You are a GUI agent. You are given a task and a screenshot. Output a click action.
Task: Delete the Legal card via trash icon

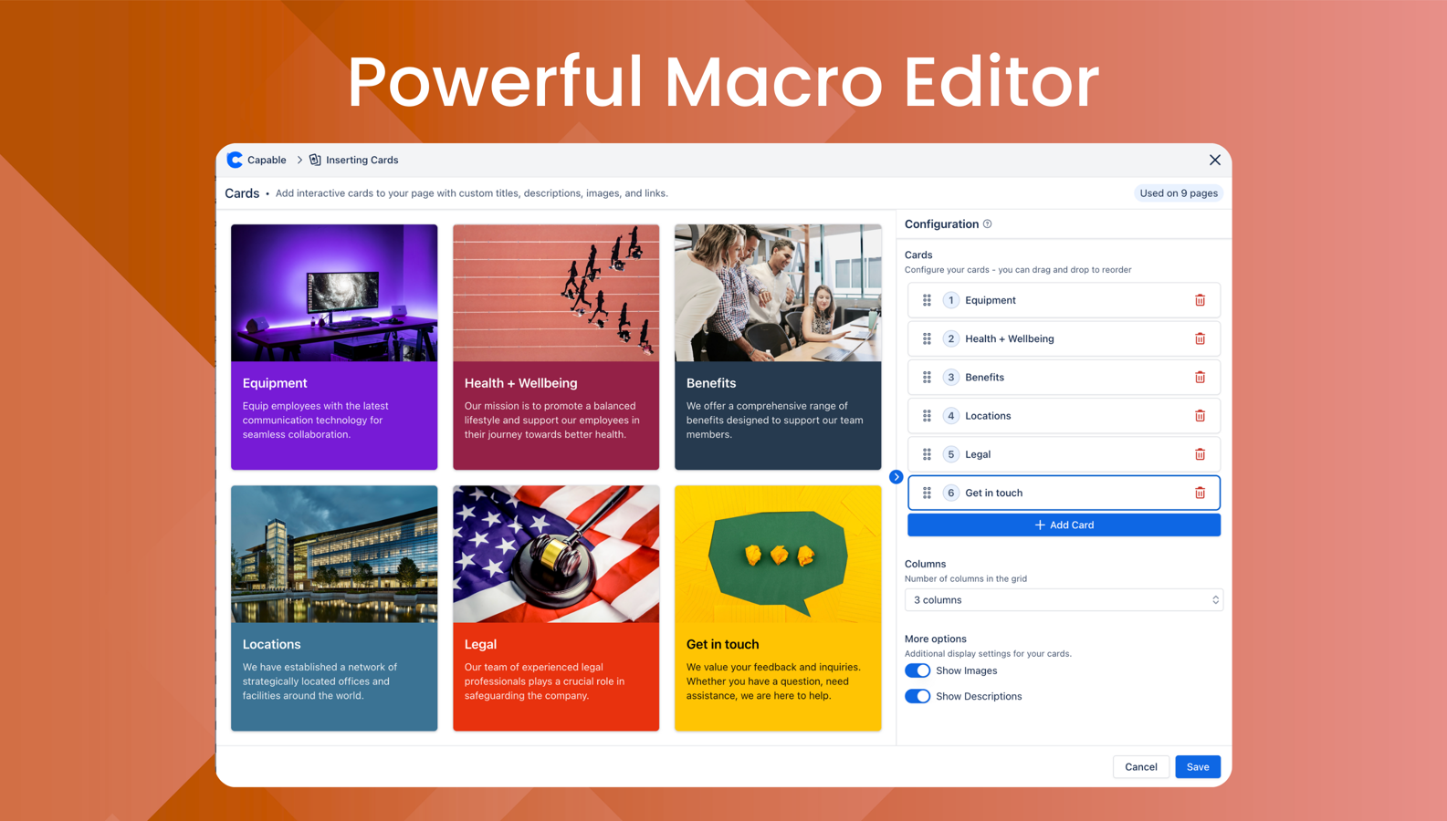[x=1200, y=454]
